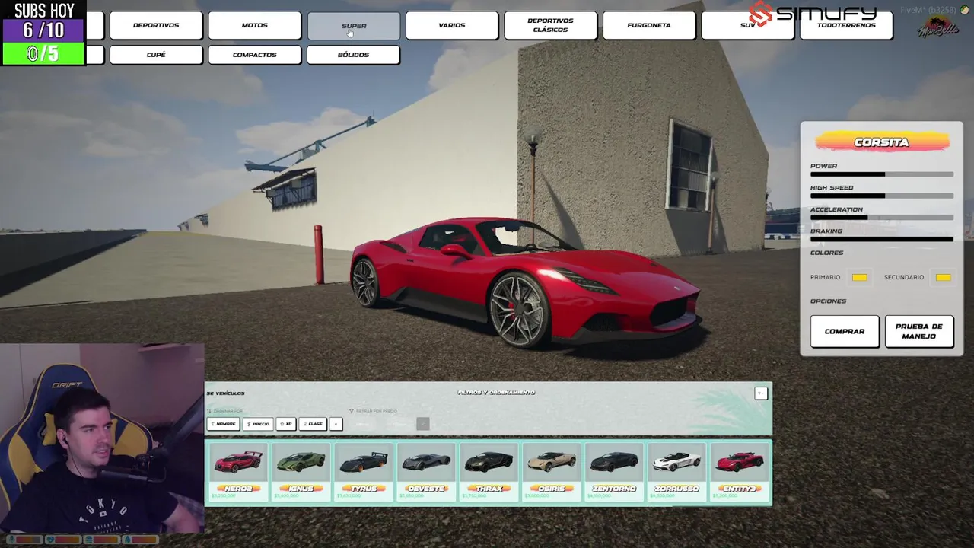Buy the Corsita with Comprar
The image size is (974, 548).
coord(845,332)
